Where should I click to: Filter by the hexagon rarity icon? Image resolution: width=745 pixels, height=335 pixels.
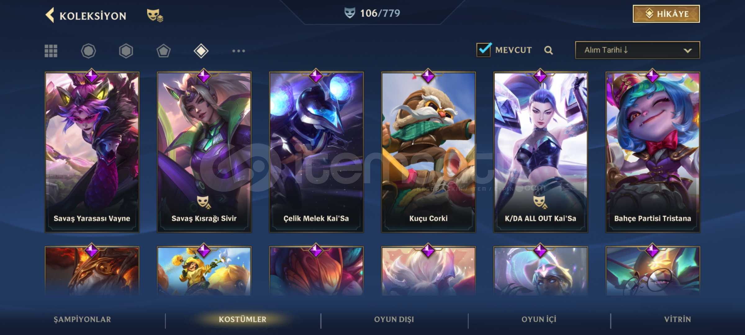pyautogui.click(x=126, y=51)
